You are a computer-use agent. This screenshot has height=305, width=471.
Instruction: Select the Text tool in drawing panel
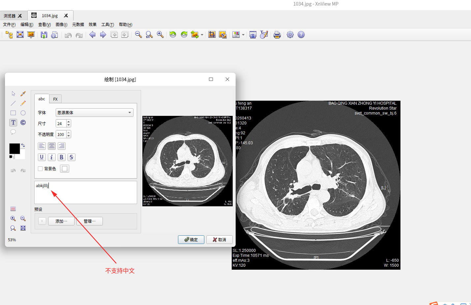(x=13, y=122)
